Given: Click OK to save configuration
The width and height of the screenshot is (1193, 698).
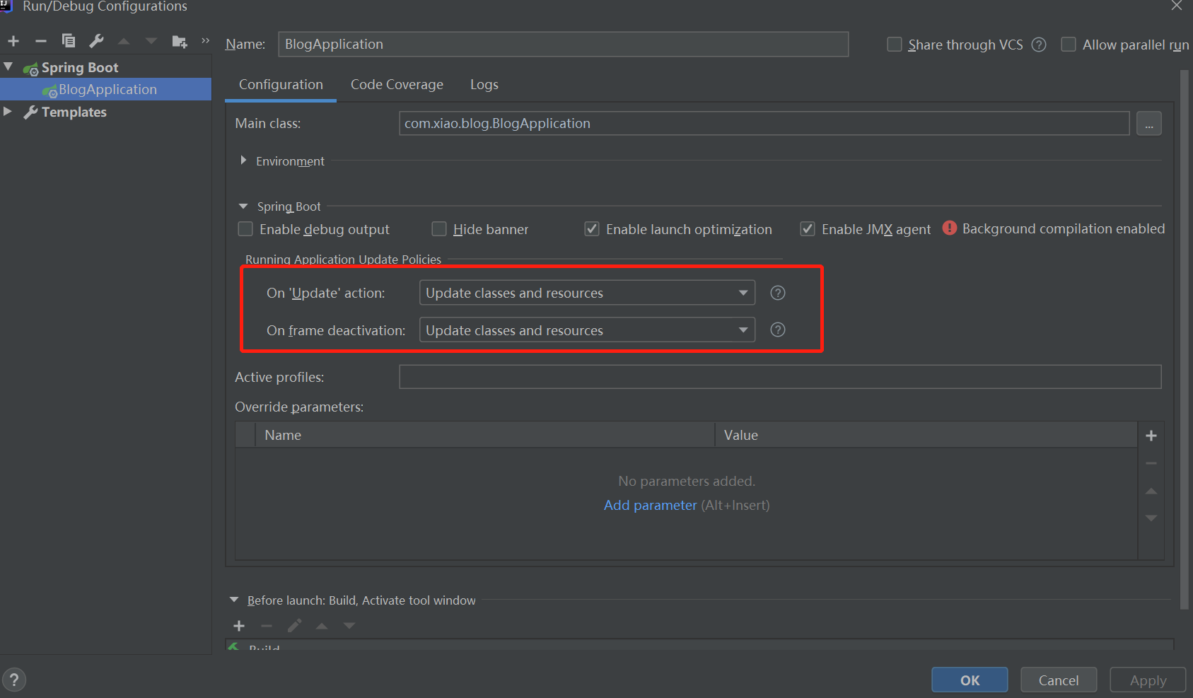Looking at the screenshot, I should 970,680.
